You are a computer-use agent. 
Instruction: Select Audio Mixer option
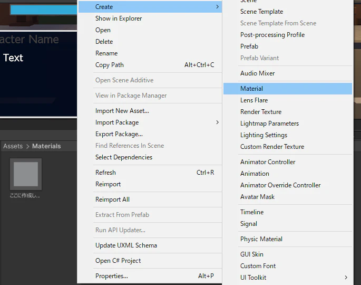click(288, 73)
